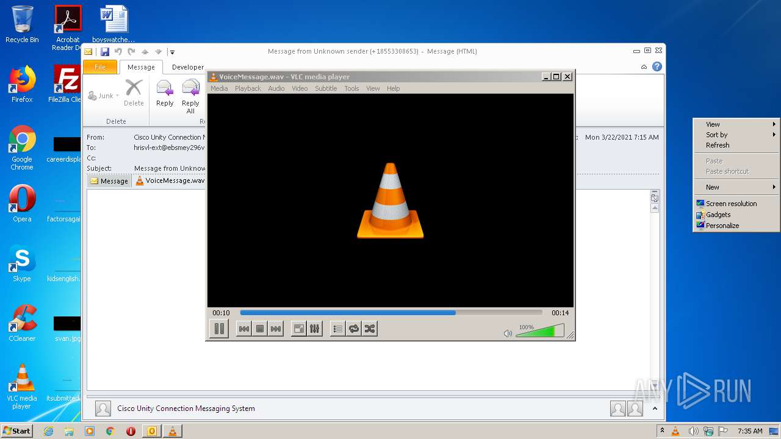Select the Message ribbon tab
781x439 pixels.
click(141, 67)
